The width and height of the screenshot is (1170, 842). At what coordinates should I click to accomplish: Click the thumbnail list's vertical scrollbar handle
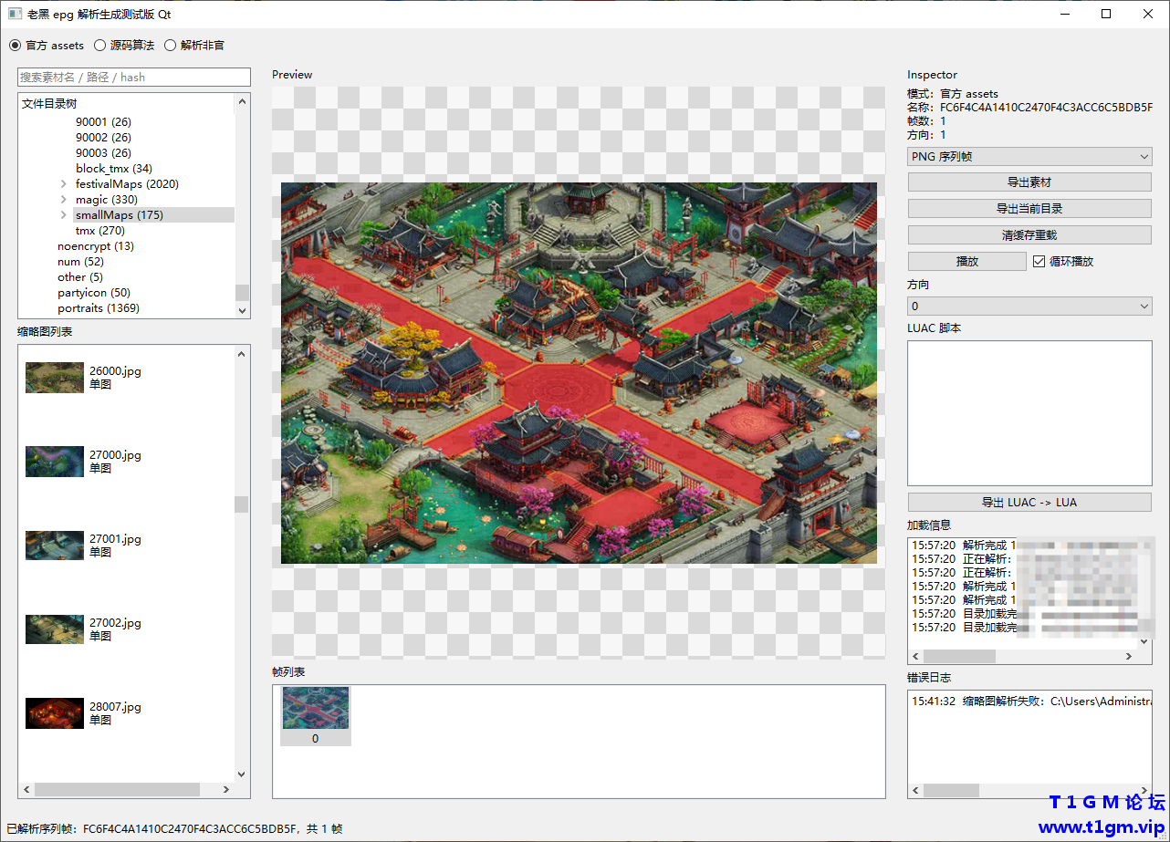pos(242,504)
